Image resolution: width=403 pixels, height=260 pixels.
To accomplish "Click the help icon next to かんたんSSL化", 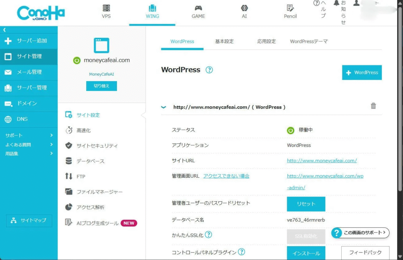I will click(x=209, y=234).
